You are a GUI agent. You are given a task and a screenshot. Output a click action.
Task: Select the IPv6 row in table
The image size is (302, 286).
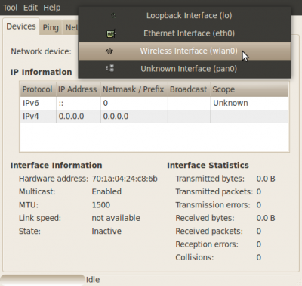(x=154, y=103)
